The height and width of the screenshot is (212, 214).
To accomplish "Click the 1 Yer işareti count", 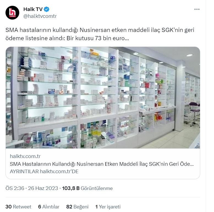I will click(108, 207).
